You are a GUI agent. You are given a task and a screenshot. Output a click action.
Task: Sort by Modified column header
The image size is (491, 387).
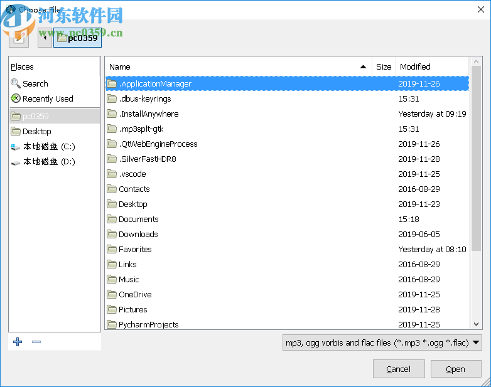[x=432, y=66]
